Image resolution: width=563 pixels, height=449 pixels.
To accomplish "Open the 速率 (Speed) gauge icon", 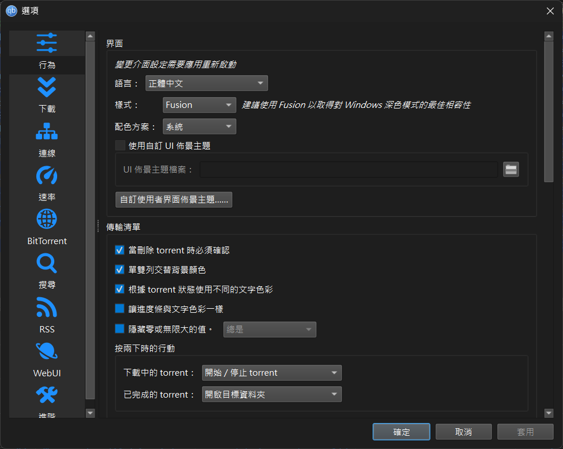I will click(x=47, y=175).
